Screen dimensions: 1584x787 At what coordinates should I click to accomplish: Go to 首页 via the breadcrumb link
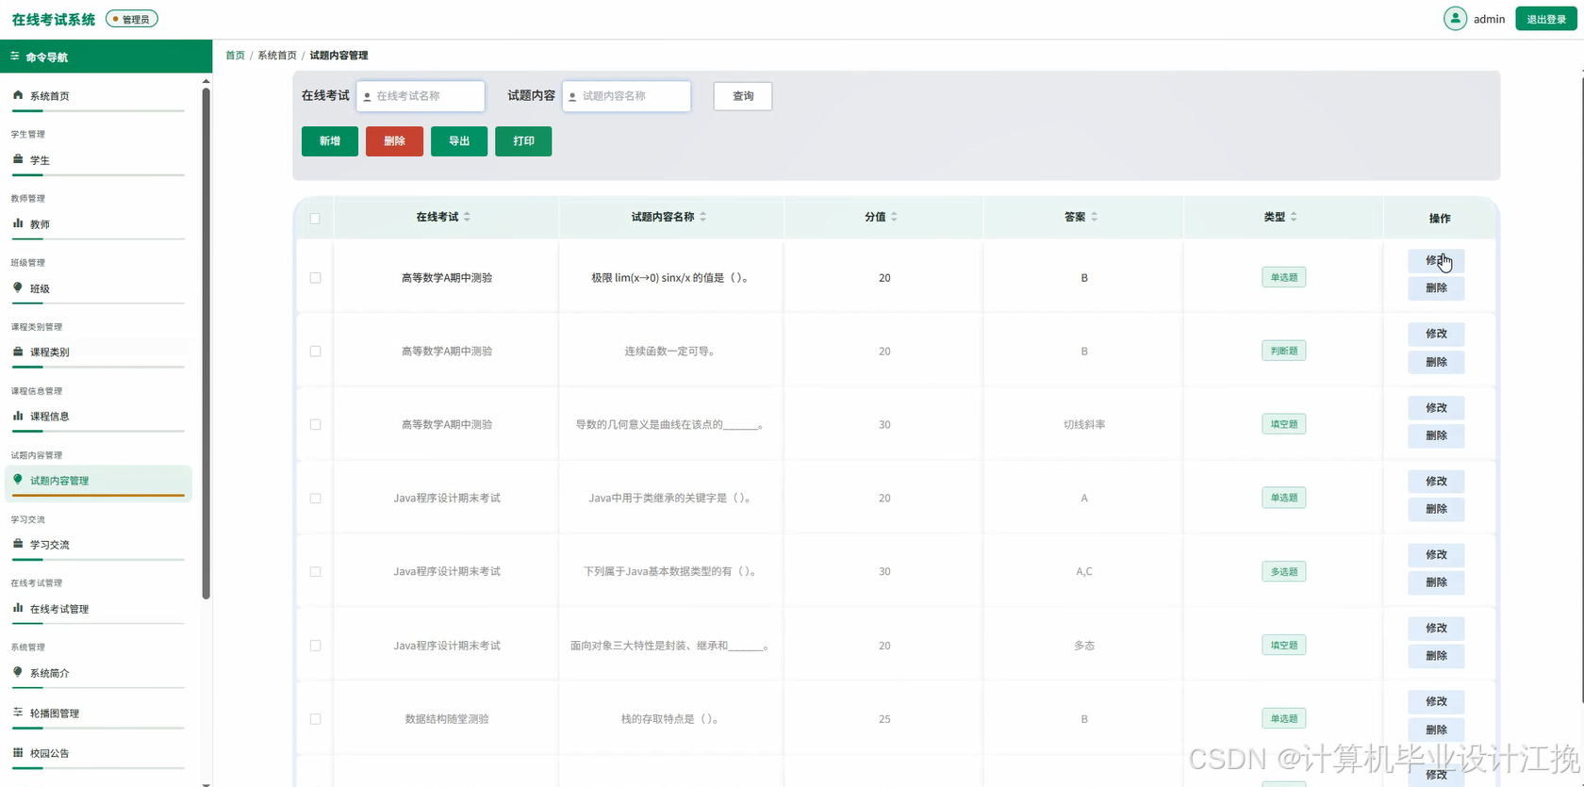point(235,56)
